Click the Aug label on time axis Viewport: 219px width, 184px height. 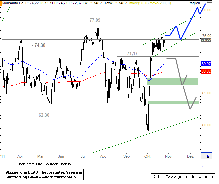pos(103,156)
